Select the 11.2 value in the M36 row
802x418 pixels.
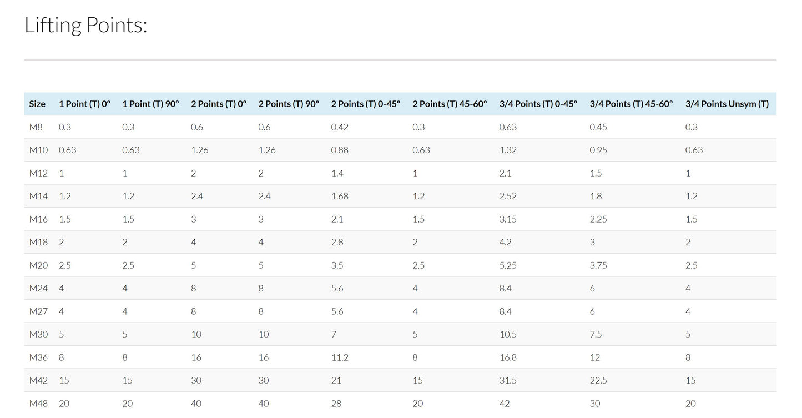click(x=339, y=357)
